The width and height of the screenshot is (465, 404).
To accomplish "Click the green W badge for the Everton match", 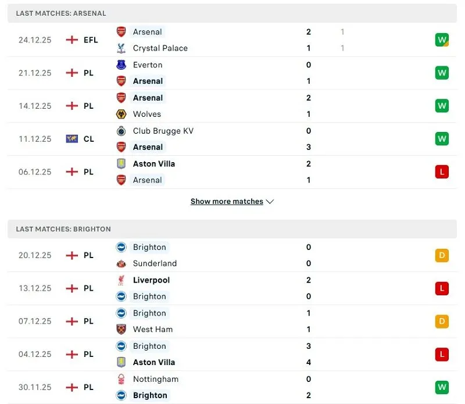I will [x=442, y=73].
